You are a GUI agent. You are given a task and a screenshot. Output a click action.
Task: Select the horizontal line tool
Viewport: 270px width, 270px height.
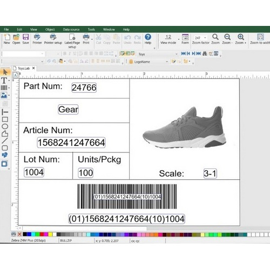click(5, 112)
